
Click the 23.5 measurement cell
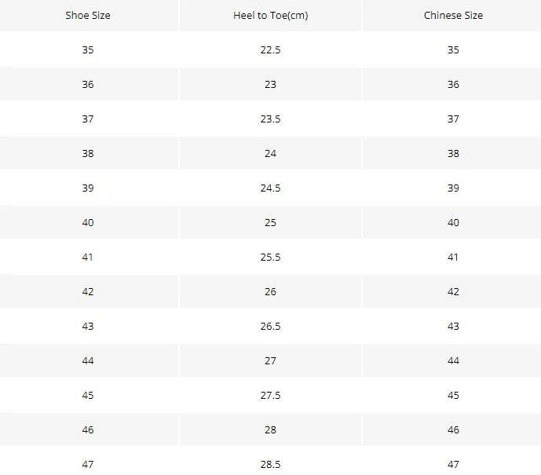tap(270, 119)
